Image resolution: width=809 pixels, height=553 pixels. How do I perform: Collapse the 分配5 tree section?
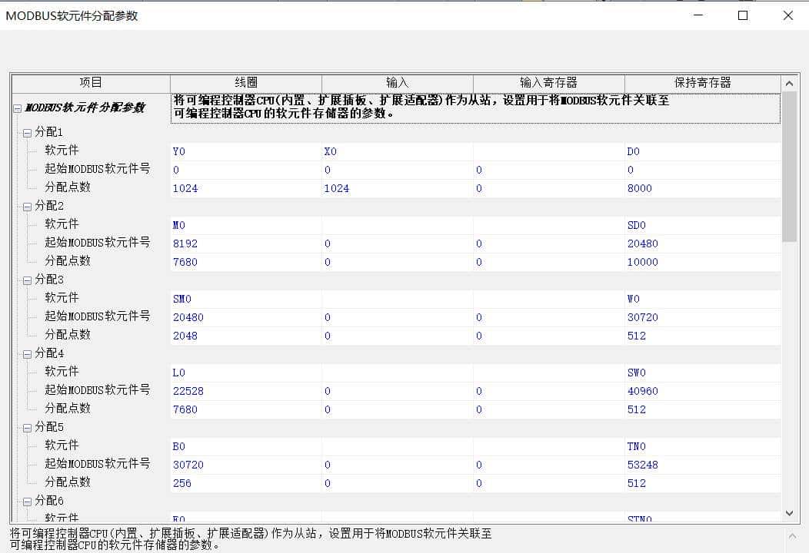coord(25,427)
